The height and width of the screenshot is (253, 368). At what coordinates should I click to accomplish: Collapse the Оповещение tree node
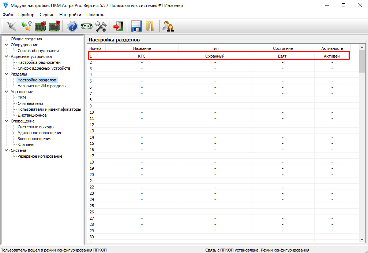[x=6, y=121]
